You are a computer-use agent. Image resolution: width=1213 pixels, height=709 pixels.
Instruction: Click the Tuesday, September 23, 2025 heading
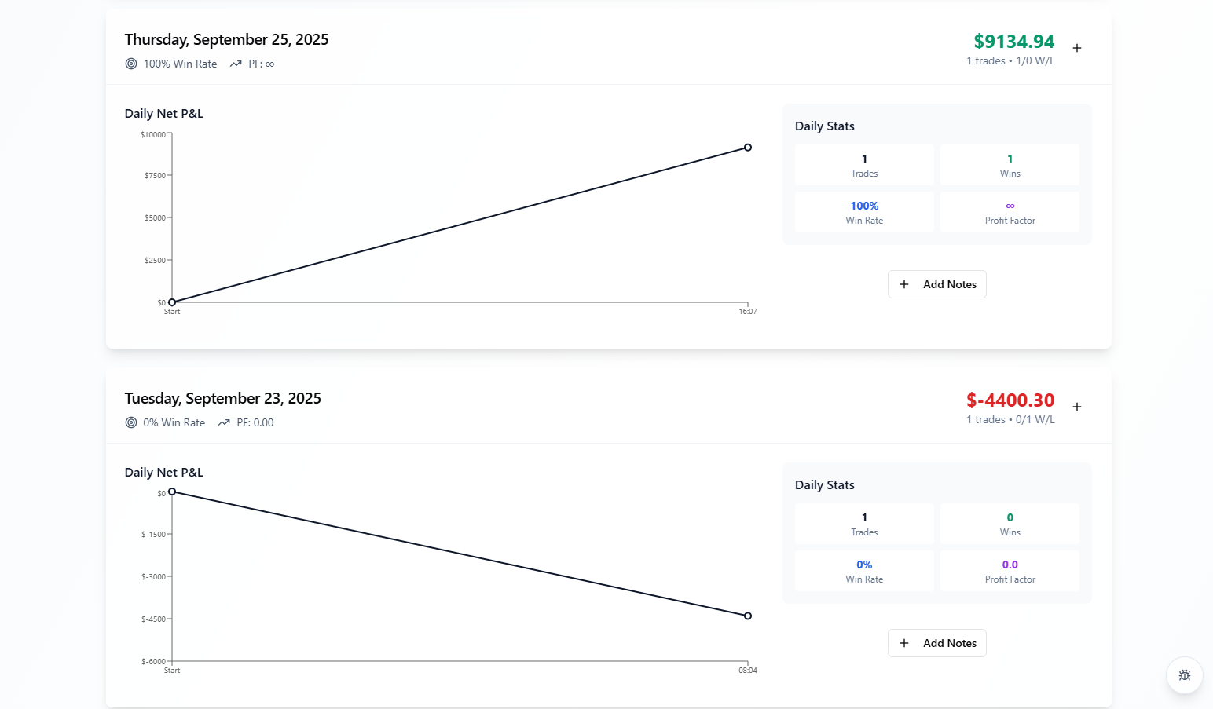(x=222, y=398)
